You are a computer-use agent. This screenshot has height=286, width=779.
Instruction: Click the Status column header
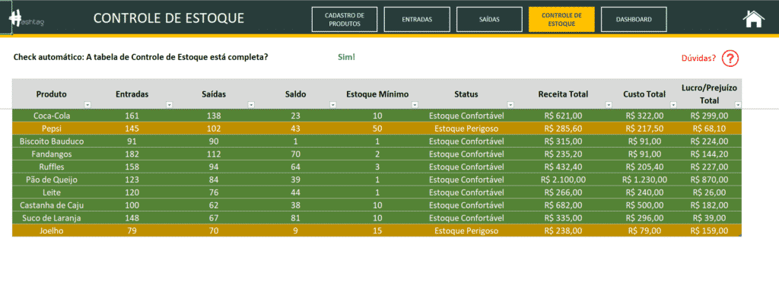[466, 94]
